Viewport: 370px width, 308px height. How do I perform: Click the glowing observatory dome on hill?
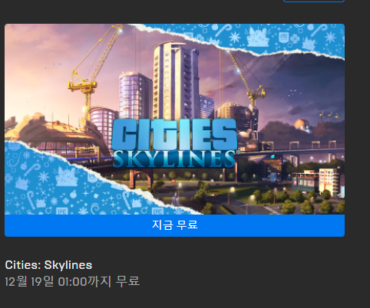[301, 125]
